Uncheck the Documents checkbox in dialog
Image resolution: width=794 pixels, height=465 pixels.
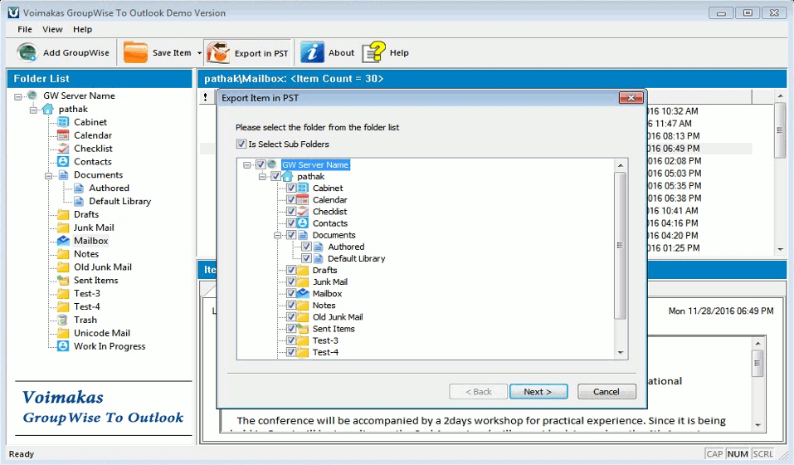(x=291, y=235)
